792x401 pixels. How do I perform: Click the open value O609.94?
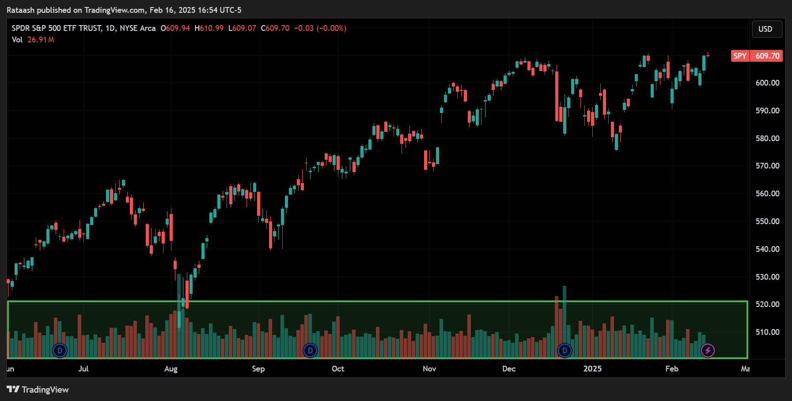[x=175, y=28]
